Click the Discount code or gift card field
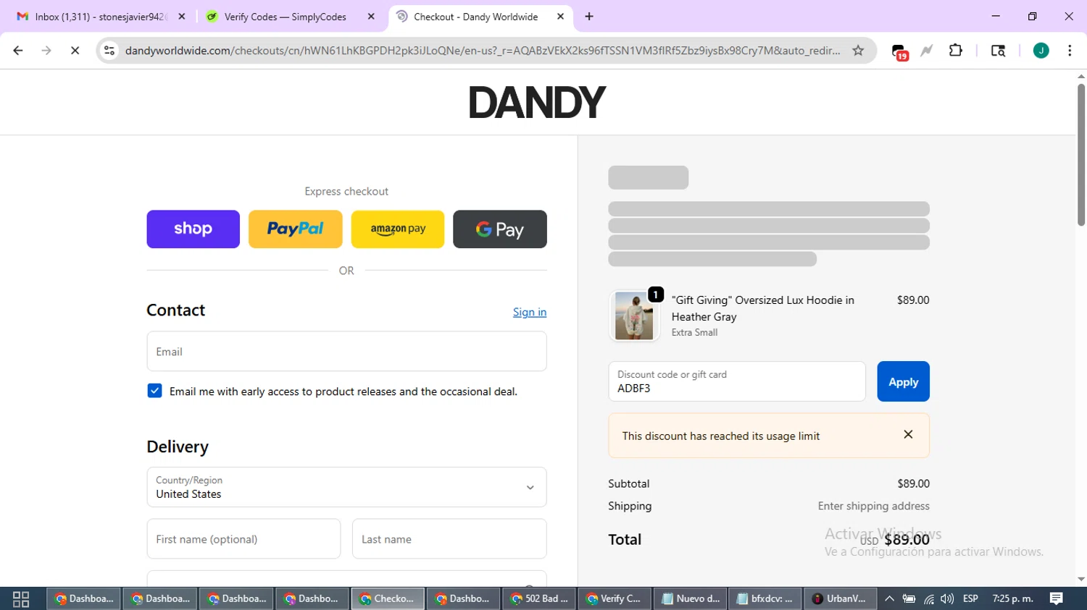This screenshot has height=610, width=1087. pyautogui.click(x=737, y=381)
